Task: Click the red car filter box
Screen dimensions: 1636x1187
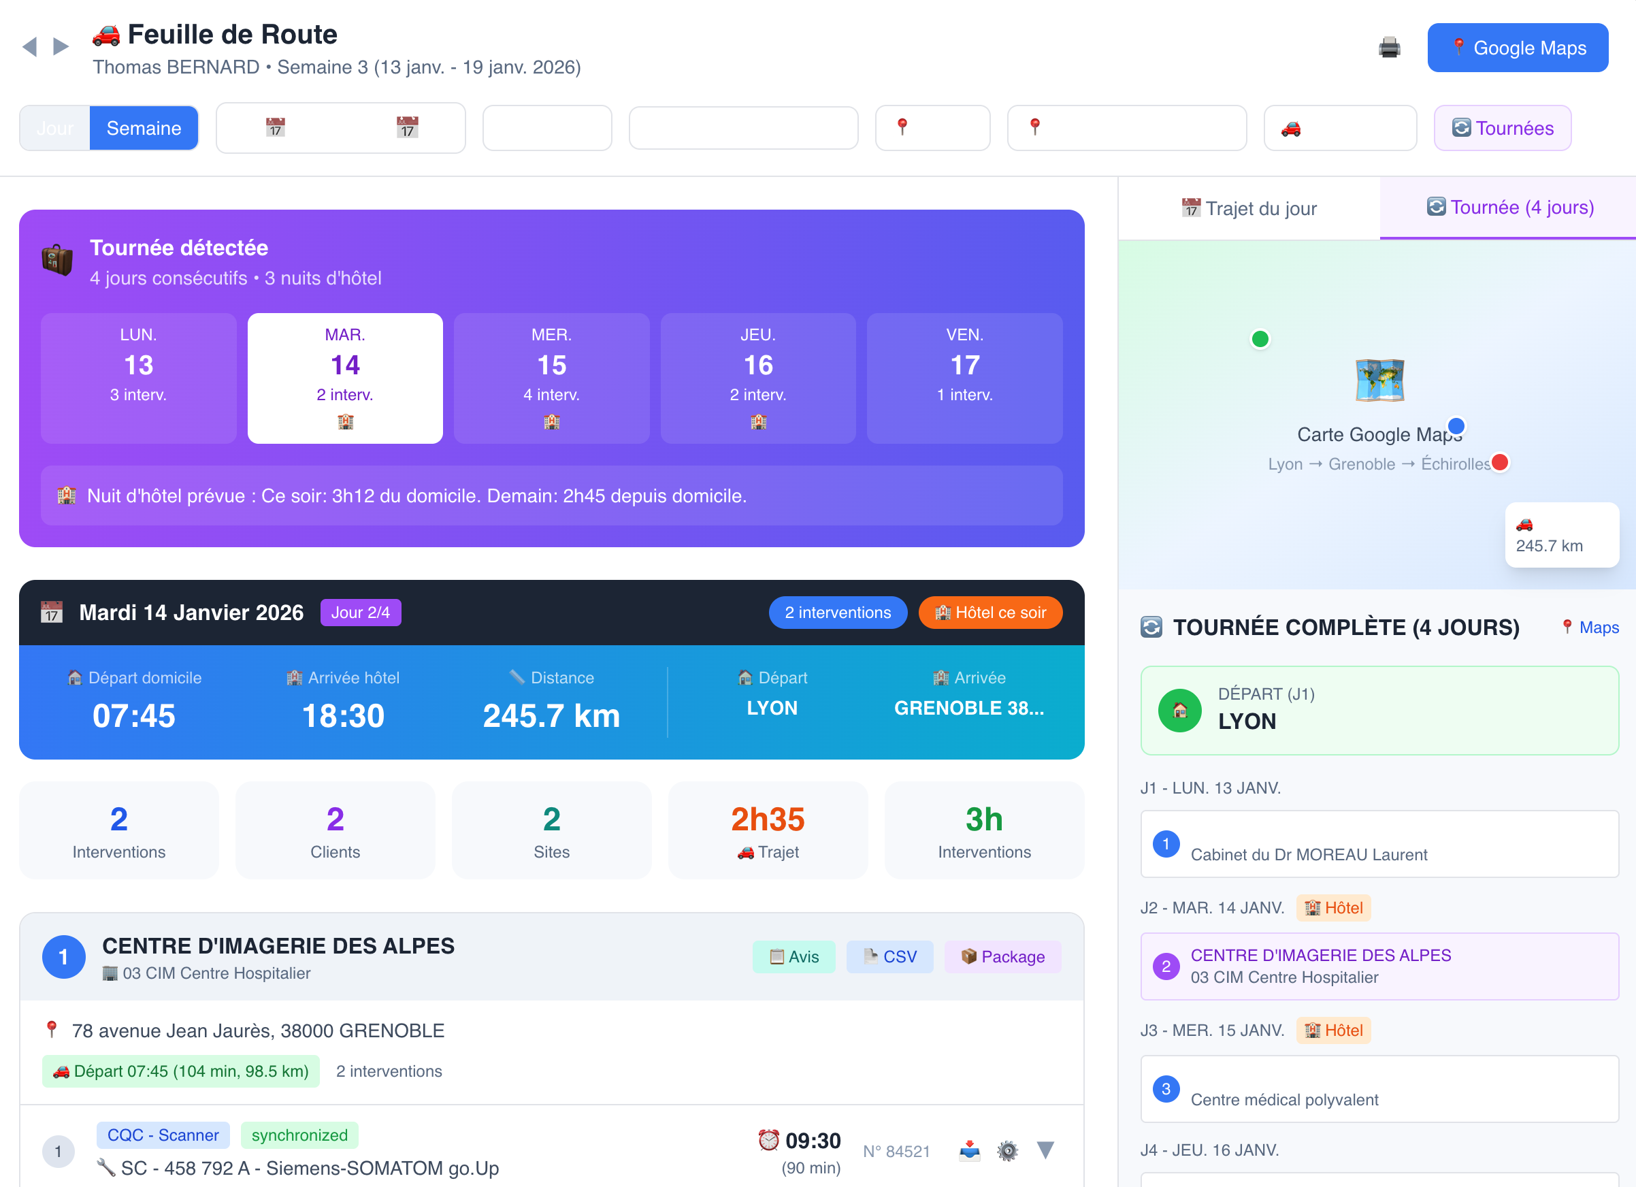Action: click(x=1339, y=129)
